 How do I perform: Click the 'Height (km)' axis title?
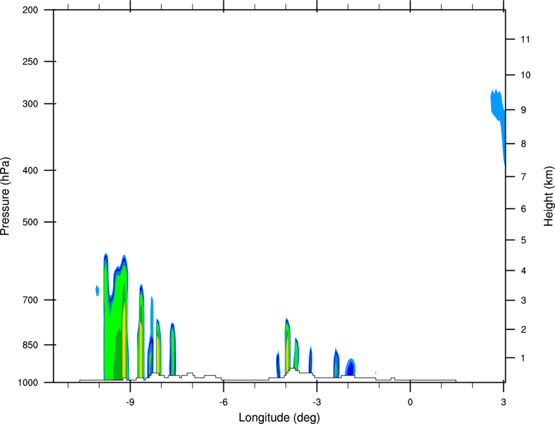click(x=548, y=196)
